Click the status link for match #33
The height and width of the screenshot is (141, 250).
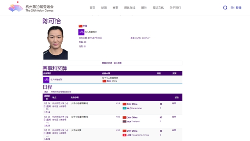[x=174, y=130]
